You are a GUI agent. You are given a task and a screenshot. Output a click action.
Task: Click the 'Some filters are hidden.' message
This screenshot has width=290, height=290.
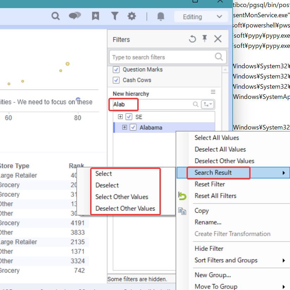(137, 279)
